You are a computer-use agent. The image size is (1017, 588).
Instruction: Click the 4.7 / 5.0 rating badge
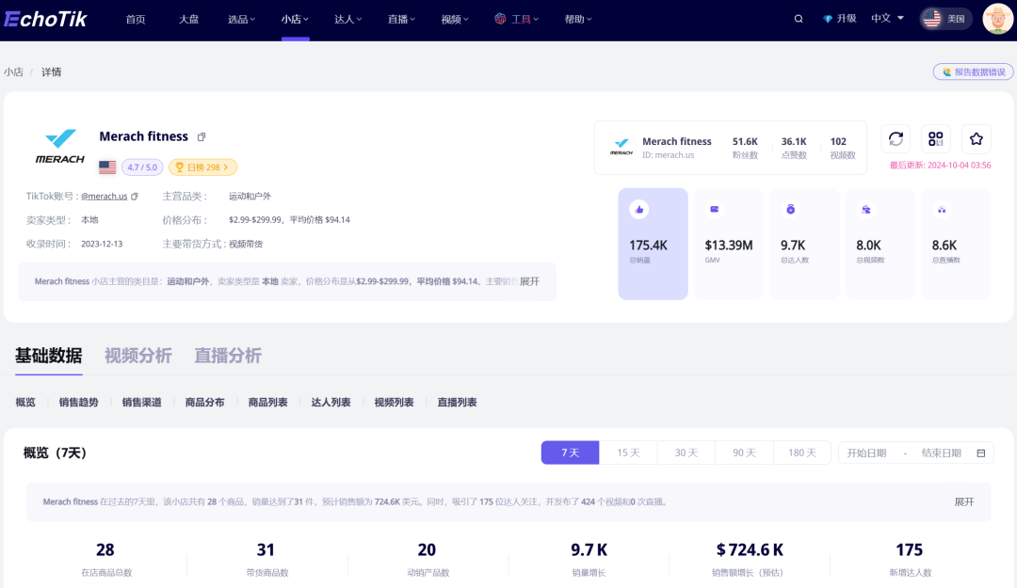(142, 167)
